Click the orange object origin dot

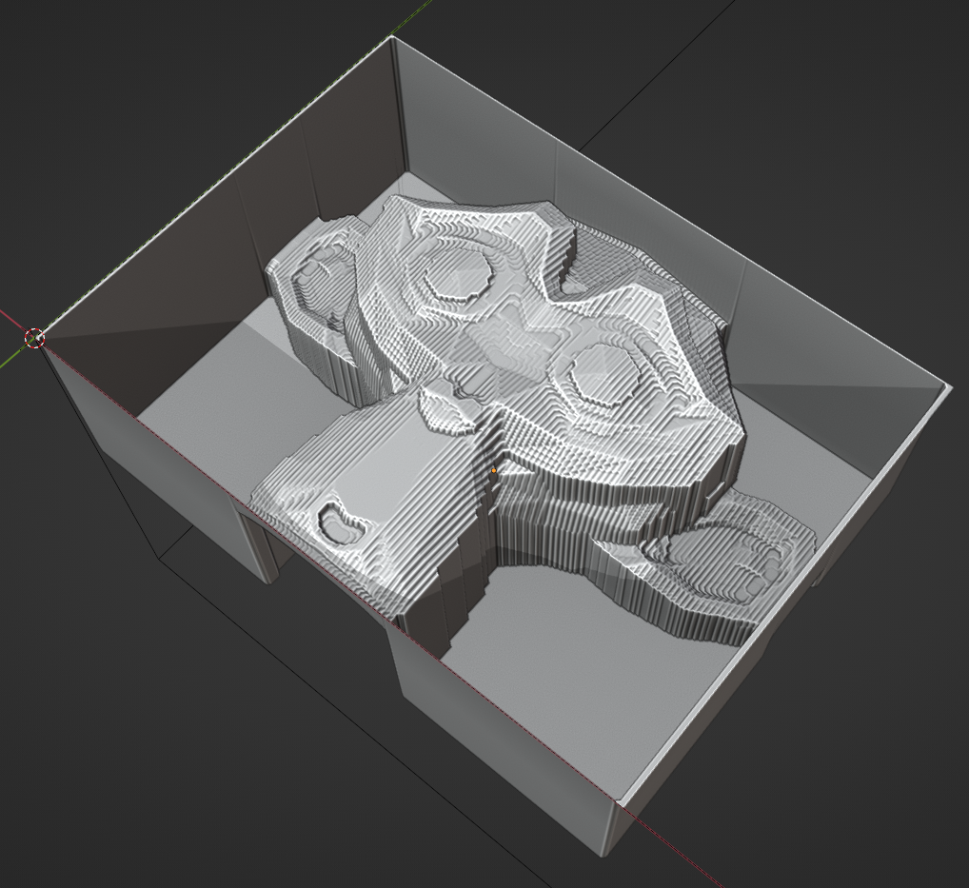pyautogui.click(x=493, y=470)
